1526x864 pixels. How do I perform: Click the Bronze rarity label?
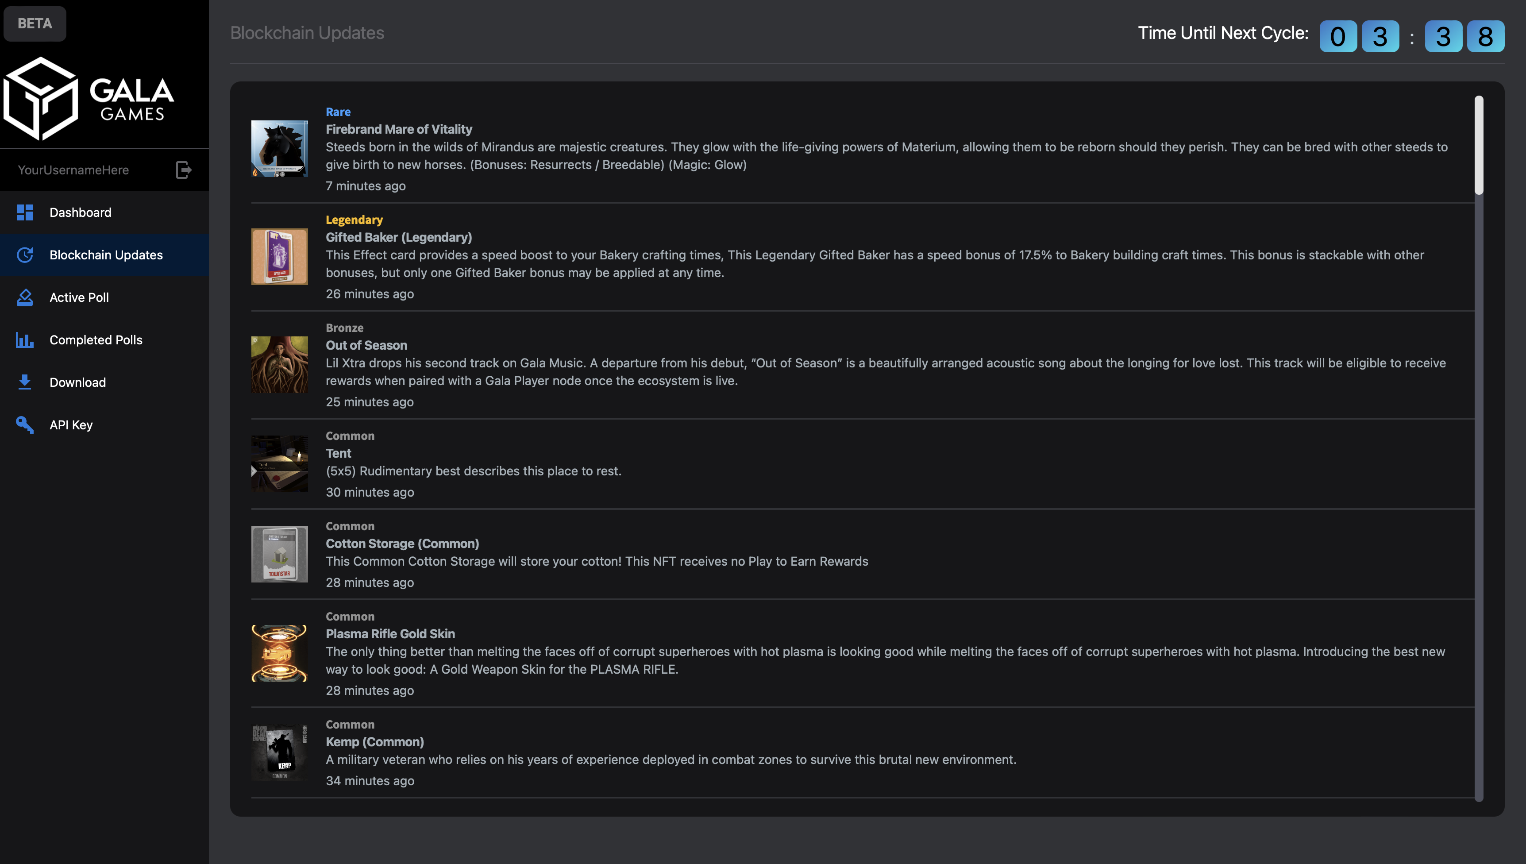[345, 328]
